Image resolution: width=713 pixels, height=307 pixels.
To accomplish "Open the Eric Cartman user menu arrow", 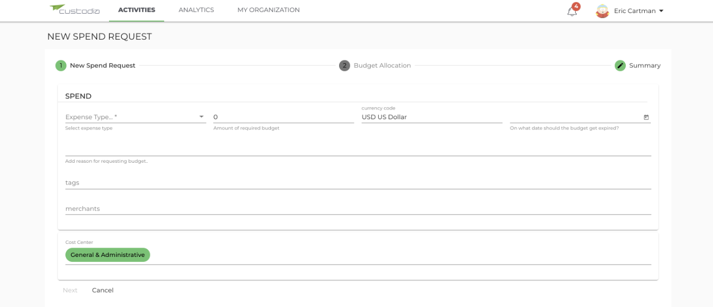I will point(661,11).
